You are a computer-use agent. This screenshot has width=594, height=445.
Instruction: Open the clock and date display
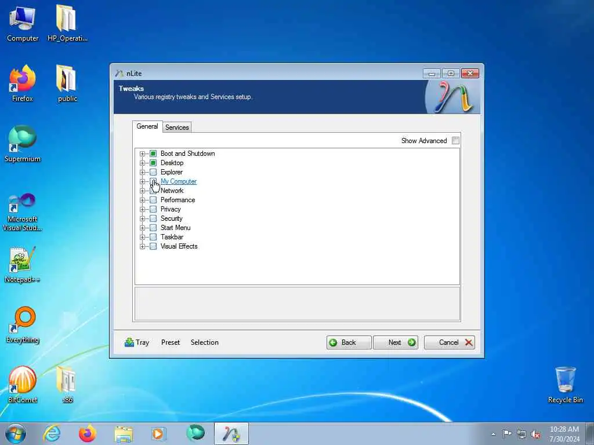tap(564, 434)
